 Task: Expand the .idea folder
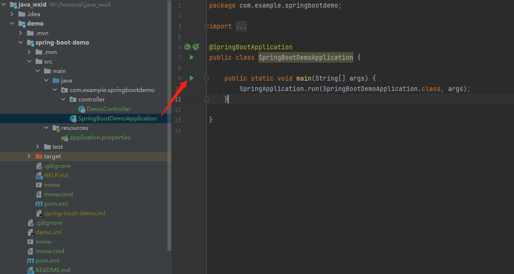(x=12, y=14)
